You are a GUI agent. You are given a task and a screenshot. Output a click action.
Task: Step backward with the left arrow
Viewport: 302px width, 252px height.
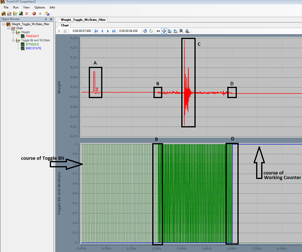pos(102,31)
